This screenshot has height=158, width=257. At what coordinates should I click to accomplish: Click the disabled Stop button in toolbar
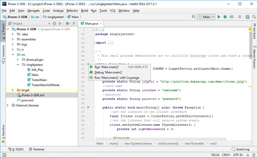coord(239,17)
